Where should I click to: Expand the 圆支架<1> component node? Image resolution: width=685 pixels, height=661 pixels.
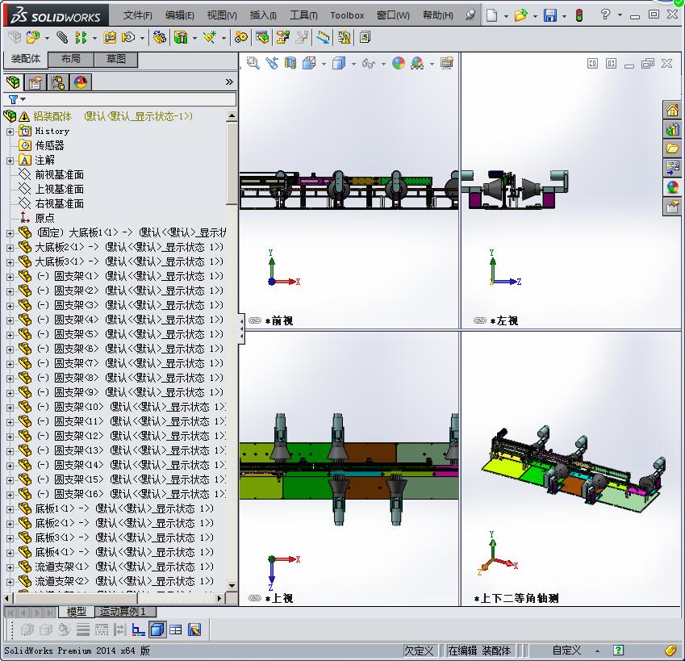tap(10, 277)
